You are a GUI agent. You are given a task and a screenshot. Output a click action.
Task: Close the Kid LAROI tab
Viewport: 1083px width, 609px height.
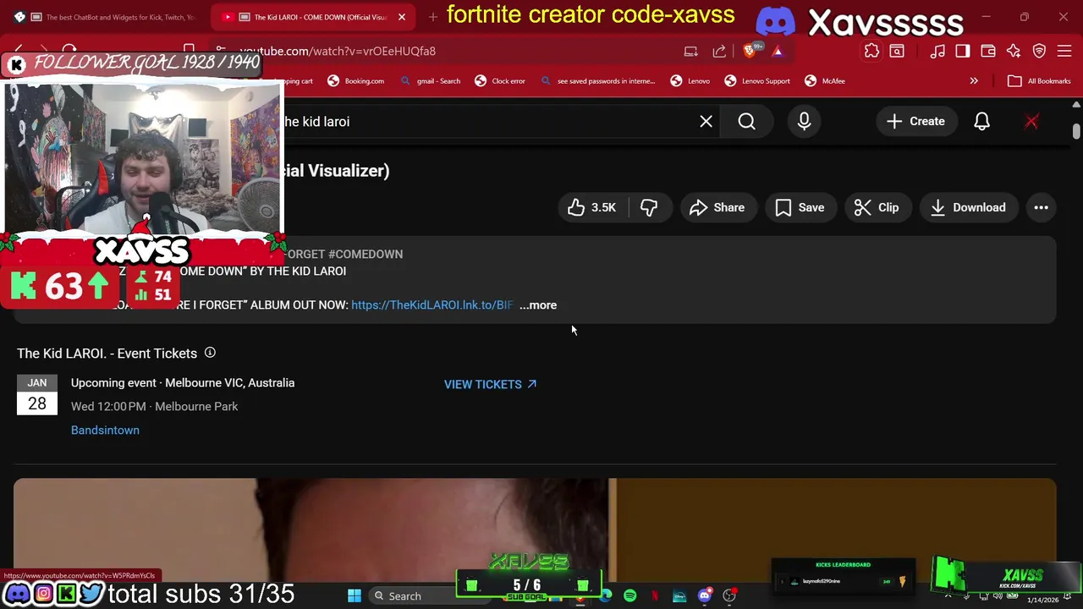tap(402, 17)
